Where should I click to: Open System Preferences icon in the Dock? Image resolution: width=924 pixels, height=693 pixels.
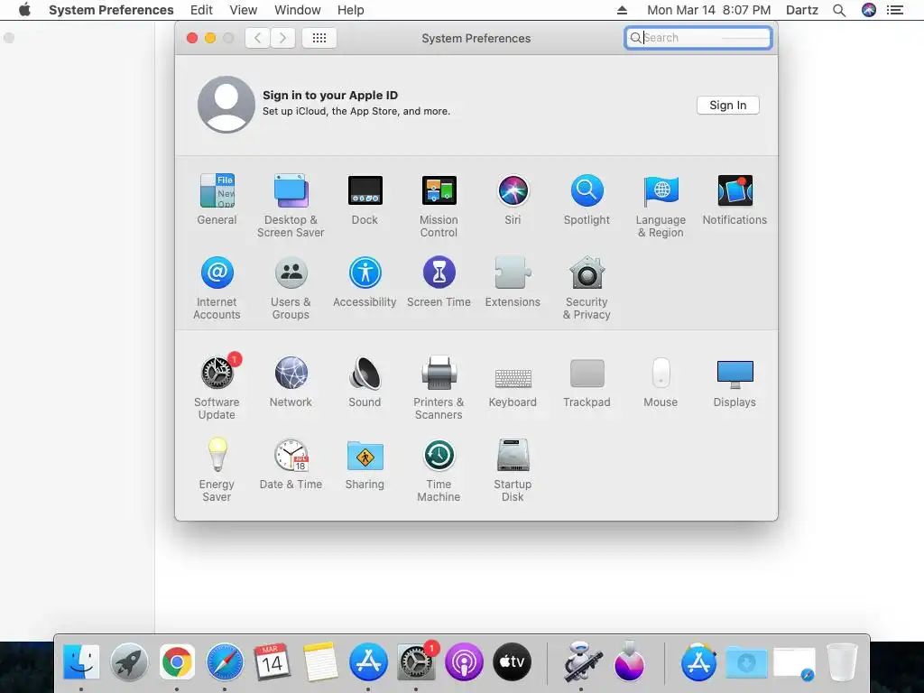tap(416, 661)
